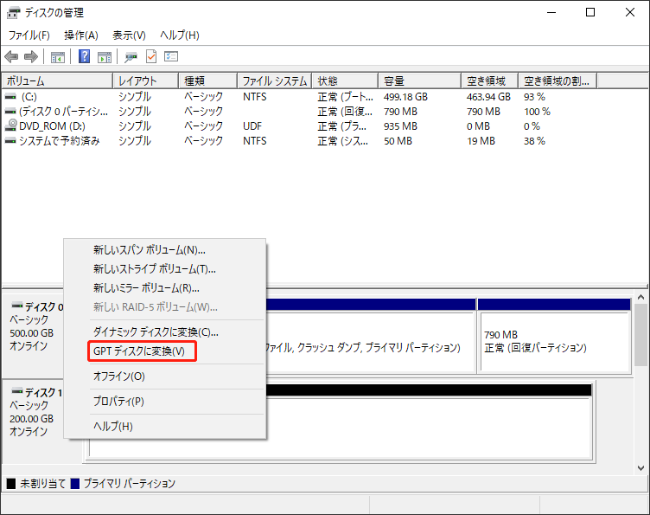Image resolution: width=650 pixels, height=515 pixels.
Task: Click the scroll down arrow of disk pane
Action: 640,468
